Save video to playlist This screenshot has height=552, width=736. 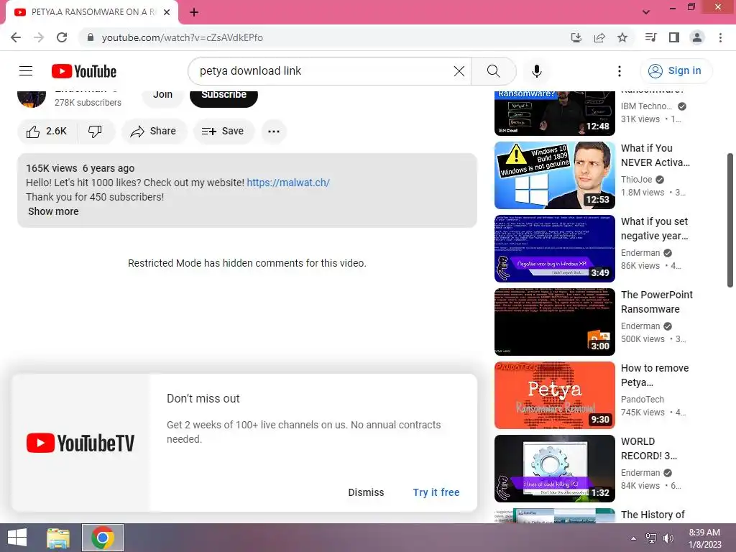click(223, 132)
